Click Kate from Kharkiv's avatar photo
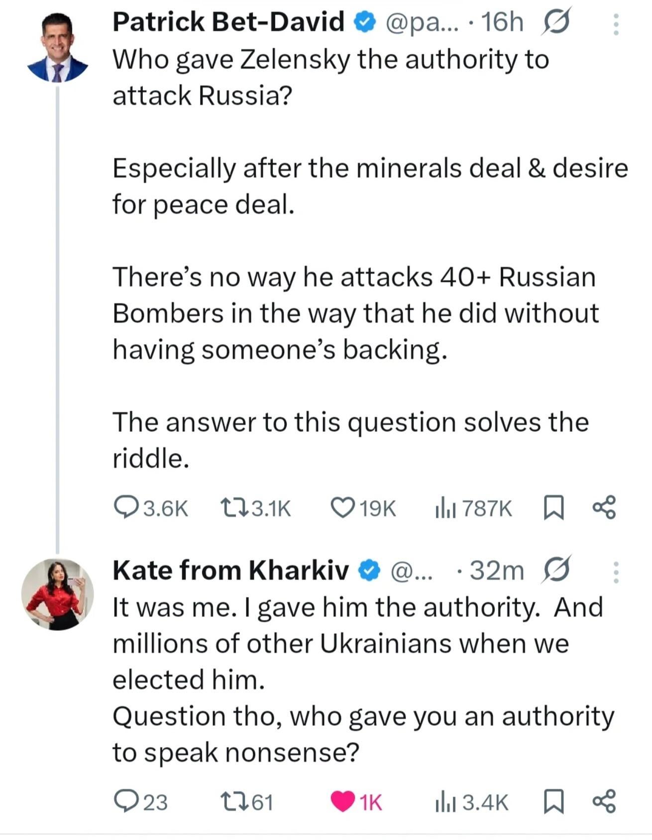652x840 pixels. coord(57,595)
